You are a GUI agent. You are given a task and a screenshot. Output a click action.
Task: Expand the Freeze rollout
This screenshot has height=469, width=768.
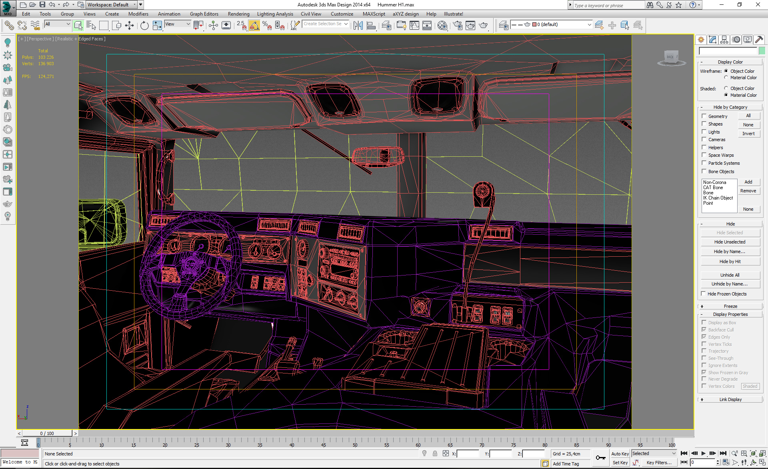pyautogui.click(x=730, y=306)
